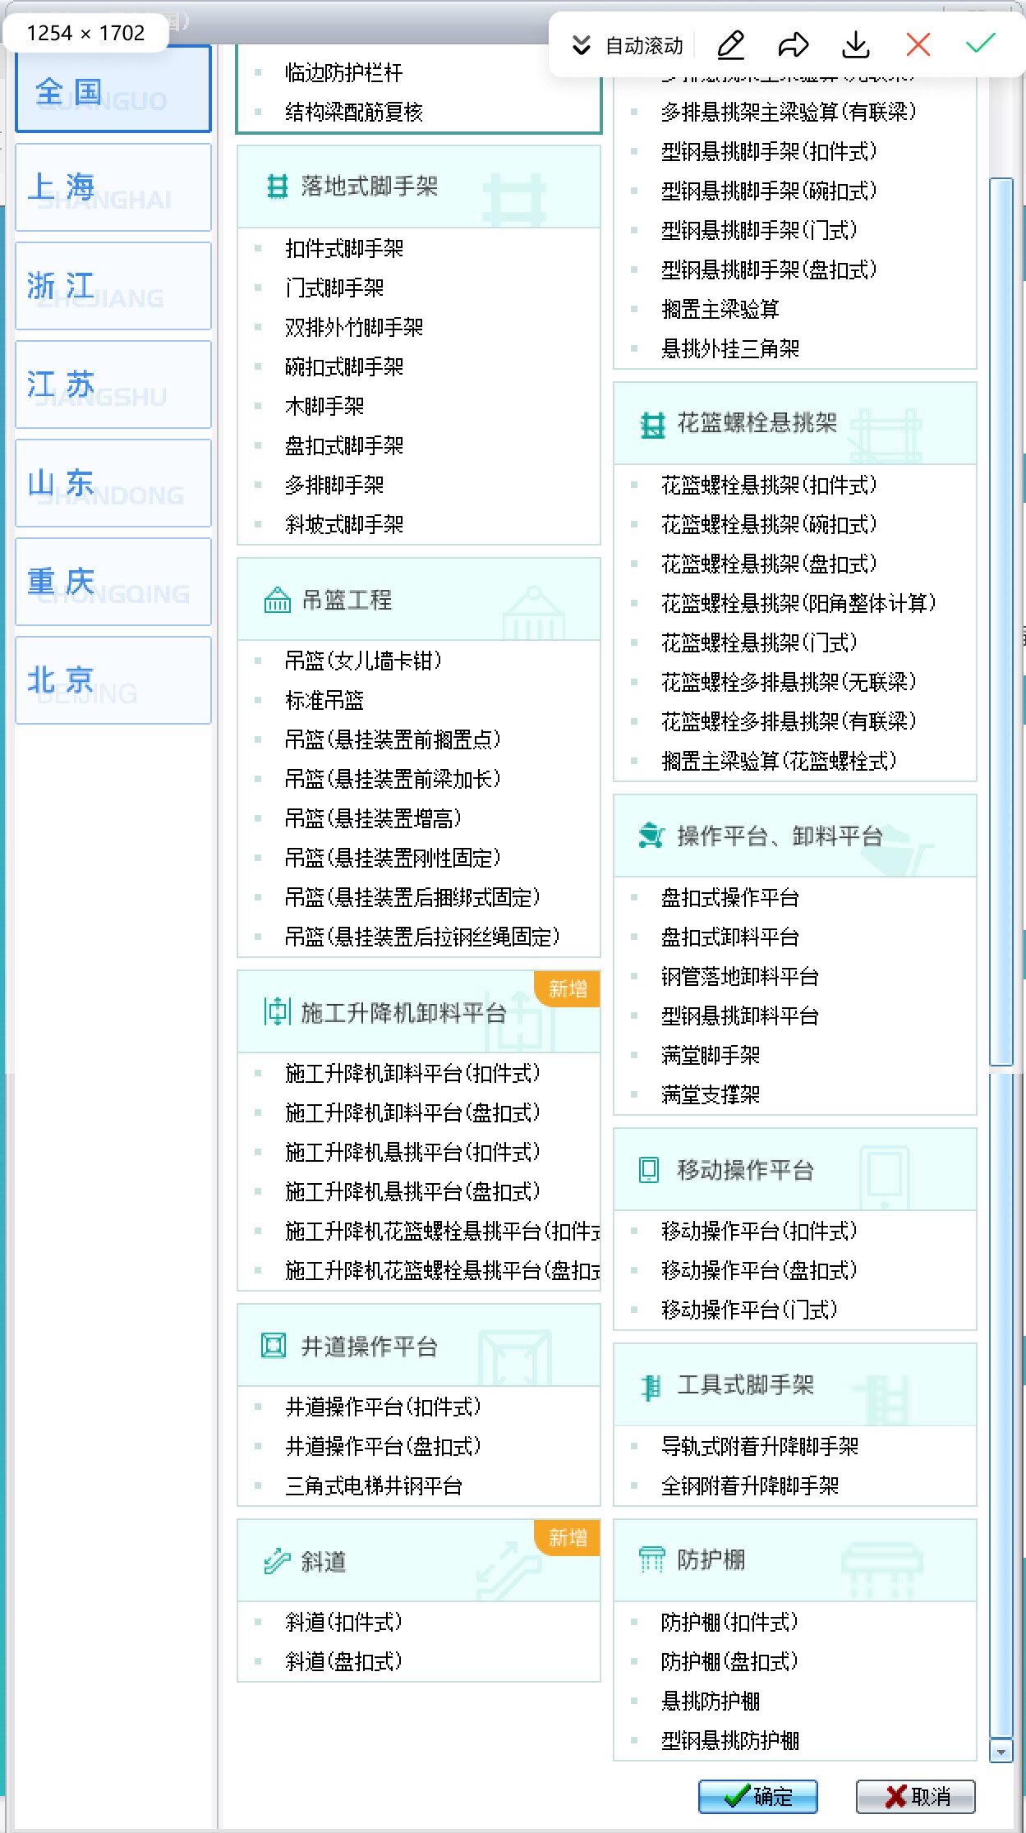This screenshot has width=1026, height=1833.
Task: Click the 井道操作平台 icon
Action: (273, 1346)
